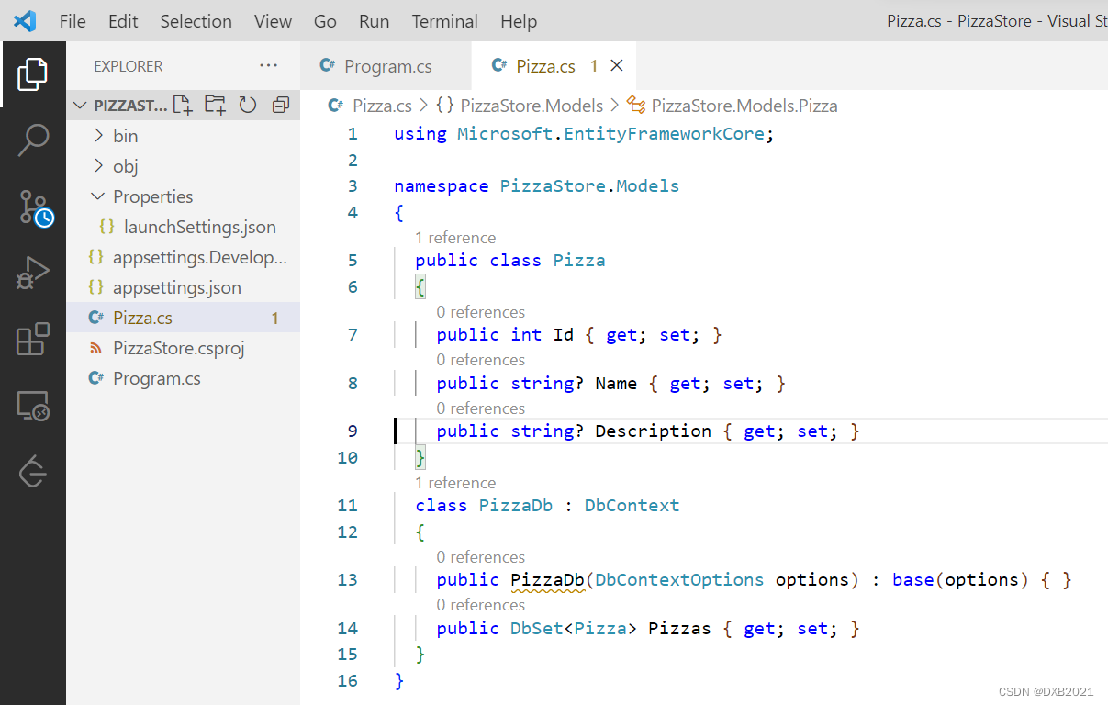Click the Description property name in code

coord(653,431)
